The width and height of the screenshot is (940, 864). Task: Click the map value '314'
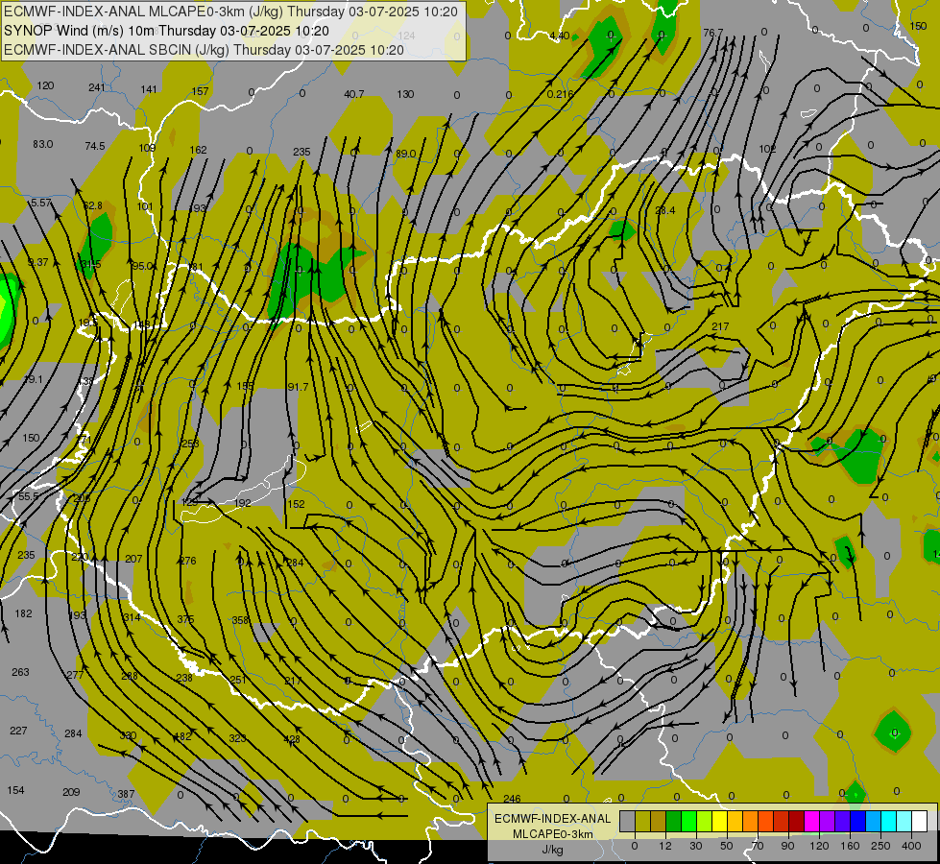132,617
